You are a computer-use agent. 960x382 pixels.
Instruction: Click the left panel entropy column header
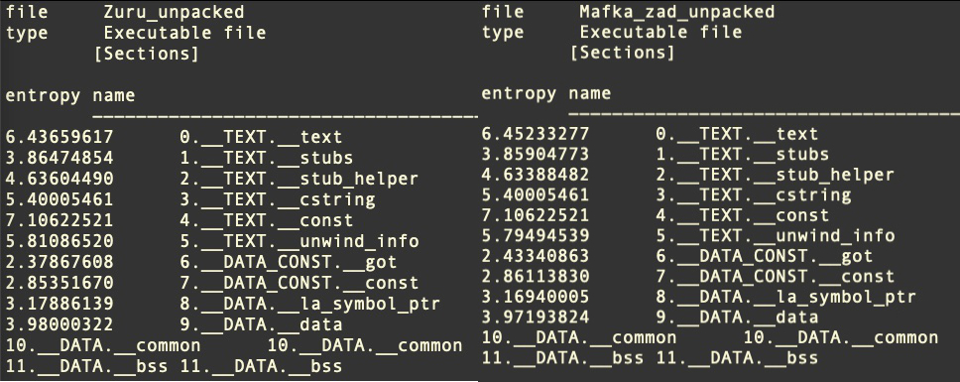pos(43,96)
